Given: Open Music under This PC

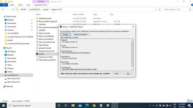Looking at the screenshot, I should pyautogui.click(x=10, y=65).
